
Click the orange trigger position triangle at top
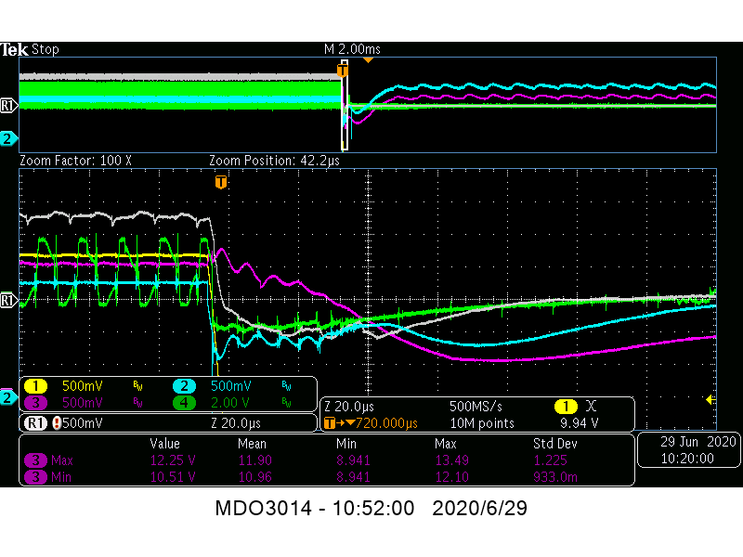coord(368,60)
